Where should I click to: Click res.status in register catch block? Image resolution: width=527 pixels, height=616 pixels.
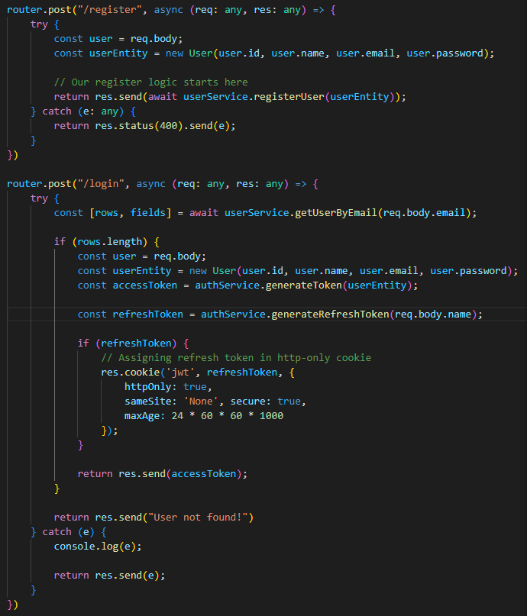click(124, 126)
